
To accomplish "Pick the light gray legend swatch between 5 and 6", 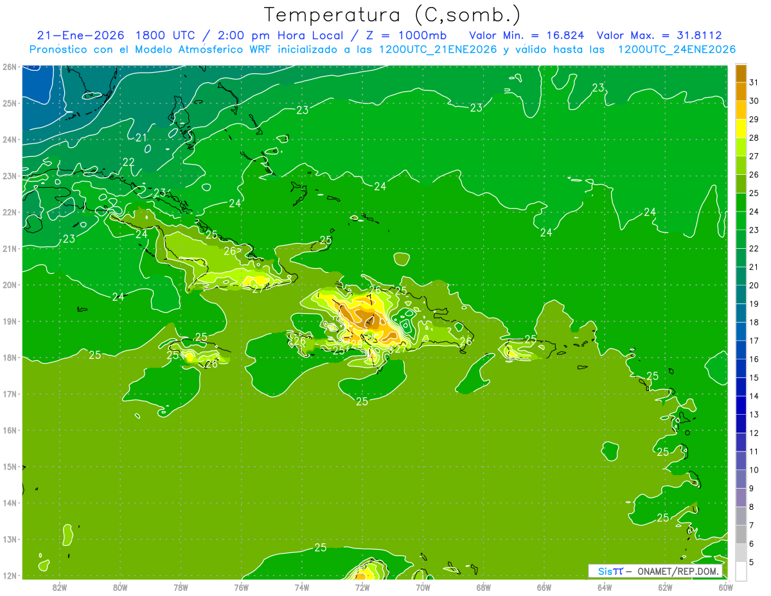I will 741,552.
